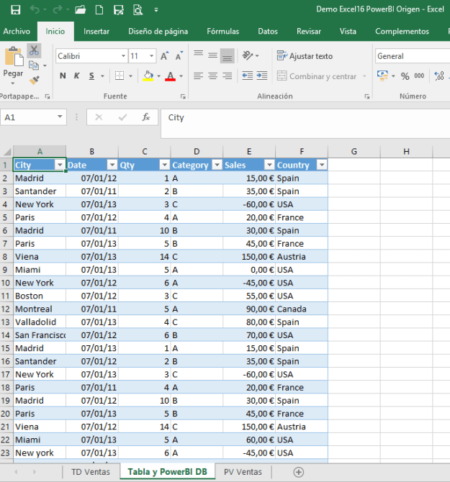The width and height of the screenshot is (450, 482).
Task: Click the Save icon in quick access toolbar
Action: click(16, 10)
